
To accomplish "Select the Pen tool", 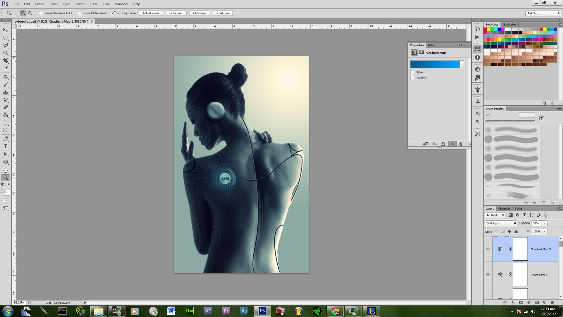I will (6, 139).
